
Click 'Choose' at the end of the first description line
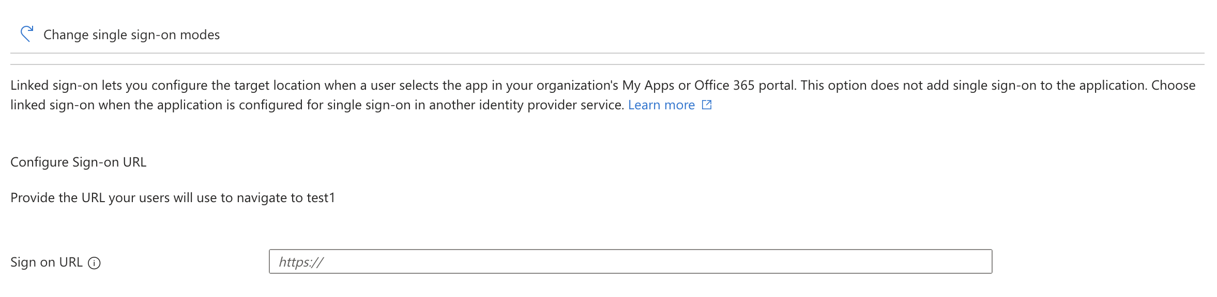coord(1173,86)
